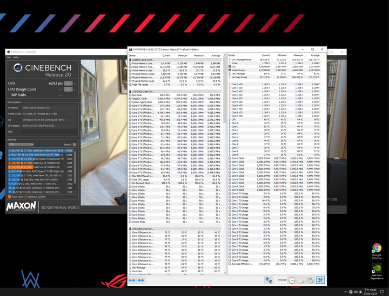Click the taskbar clock showing 10:43
The height and width of the screenshot is (296, 389).
tap(370, 292)
